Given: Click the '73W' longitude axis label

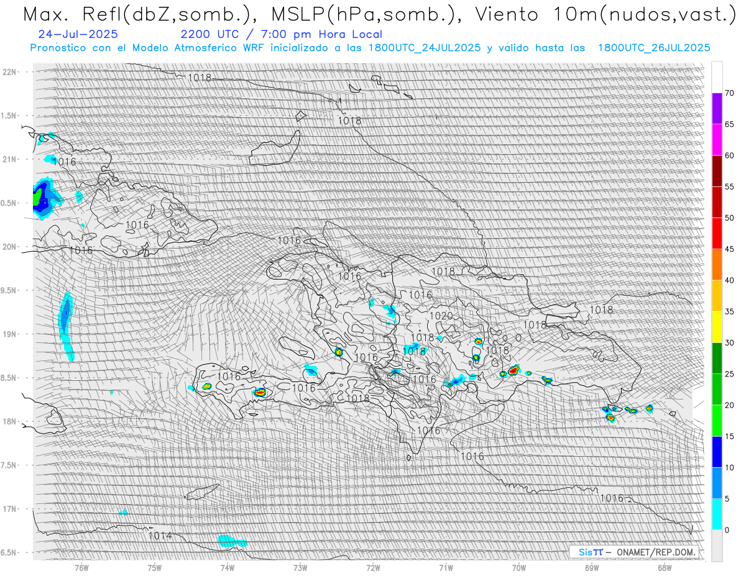Looking at the screenshot, I should 300,567.
